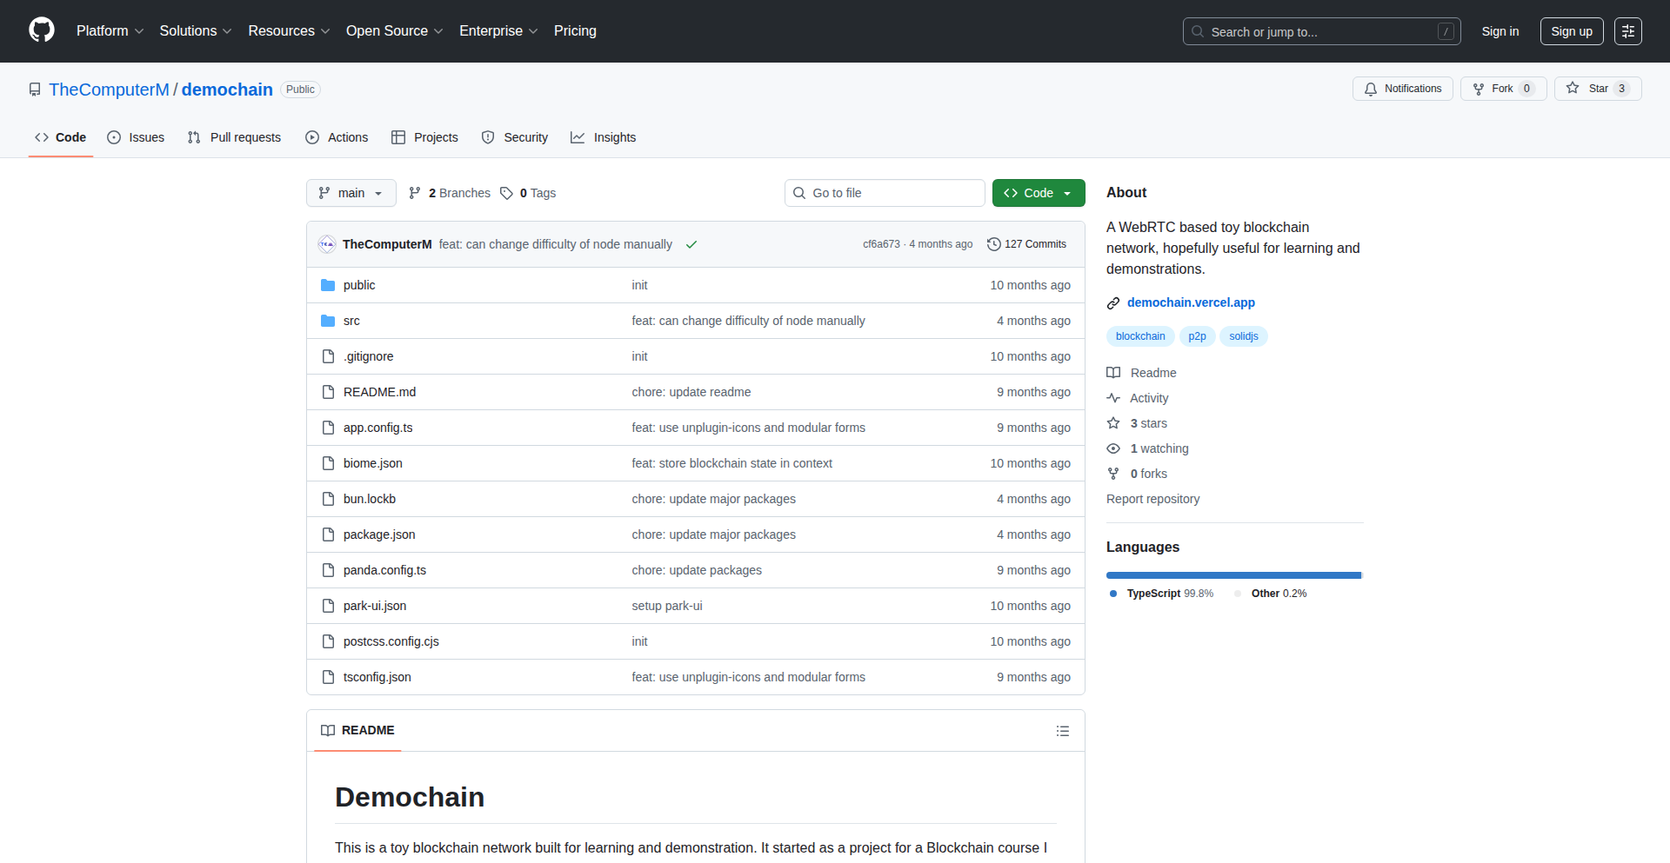Click the TypeScript language bar

pos(1232,575)
